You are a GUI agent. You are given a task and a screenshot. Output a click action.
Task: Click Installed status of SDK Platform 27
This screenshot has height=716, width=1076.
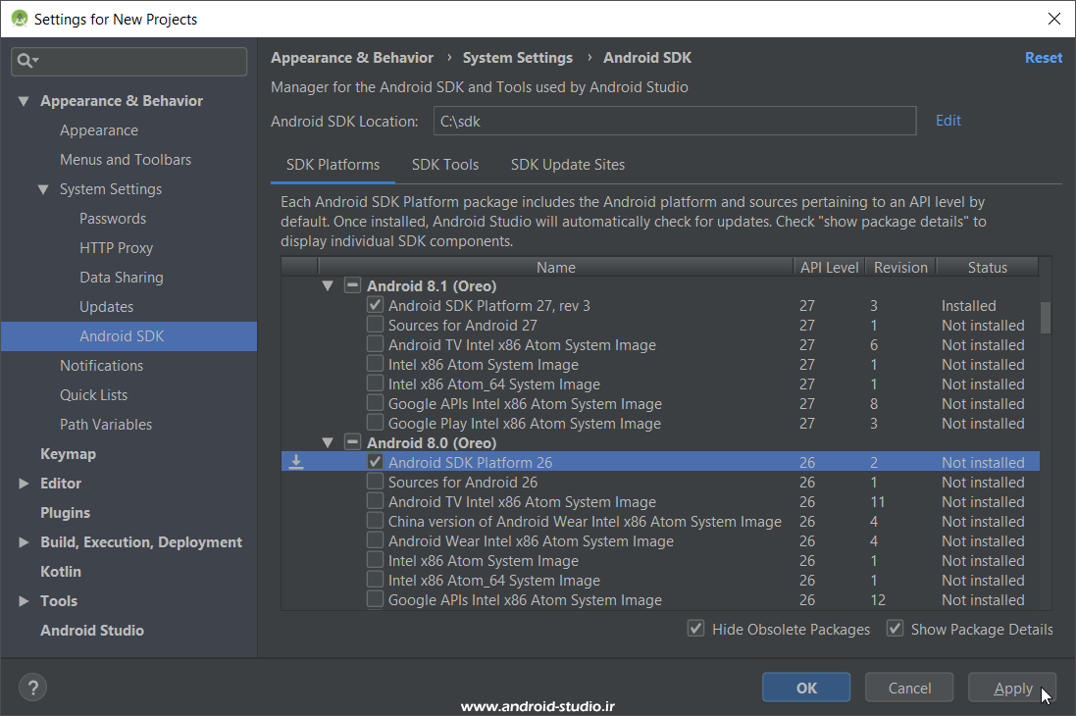coord(968,305)
